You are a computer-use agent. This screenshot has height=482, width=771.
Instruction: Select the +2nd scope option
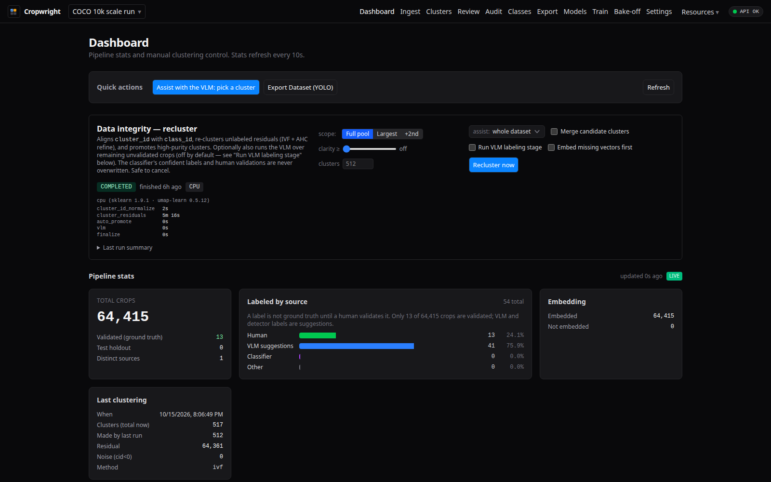tap(412, 134)
